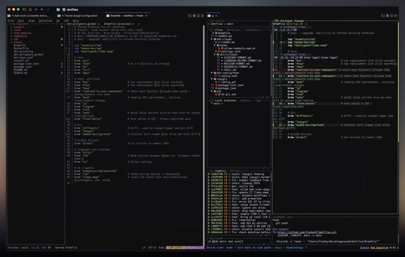Screen dimensions: 405x257
Task: Collapse the hooks folder in lazygit files
Action: point(215,45)
